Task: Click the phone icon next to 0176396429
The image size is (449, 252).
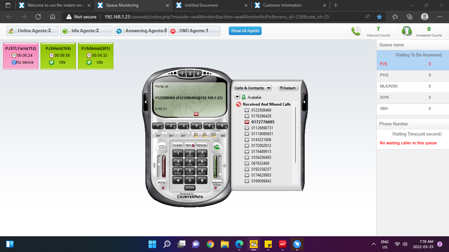Action: click(247, 116)
